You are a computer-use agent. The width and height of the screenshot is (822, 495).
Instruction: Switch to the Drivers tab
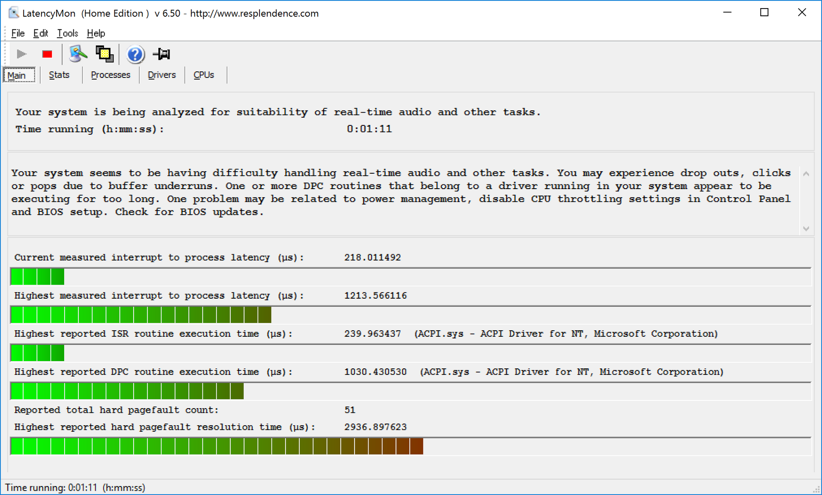[x=161, y=75]
